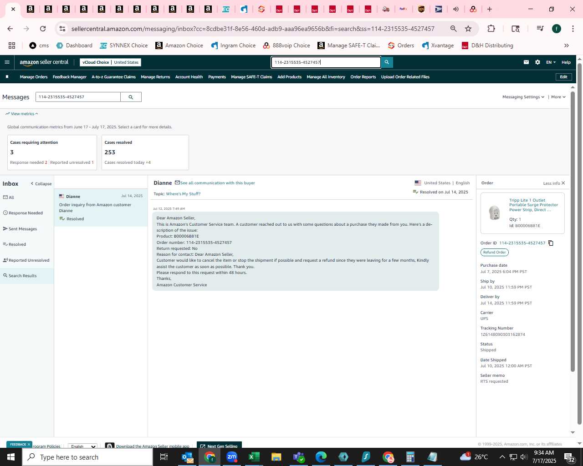
Task: Click the vCloud Choice United States account switcher
Action: click(x=111, y=62)
